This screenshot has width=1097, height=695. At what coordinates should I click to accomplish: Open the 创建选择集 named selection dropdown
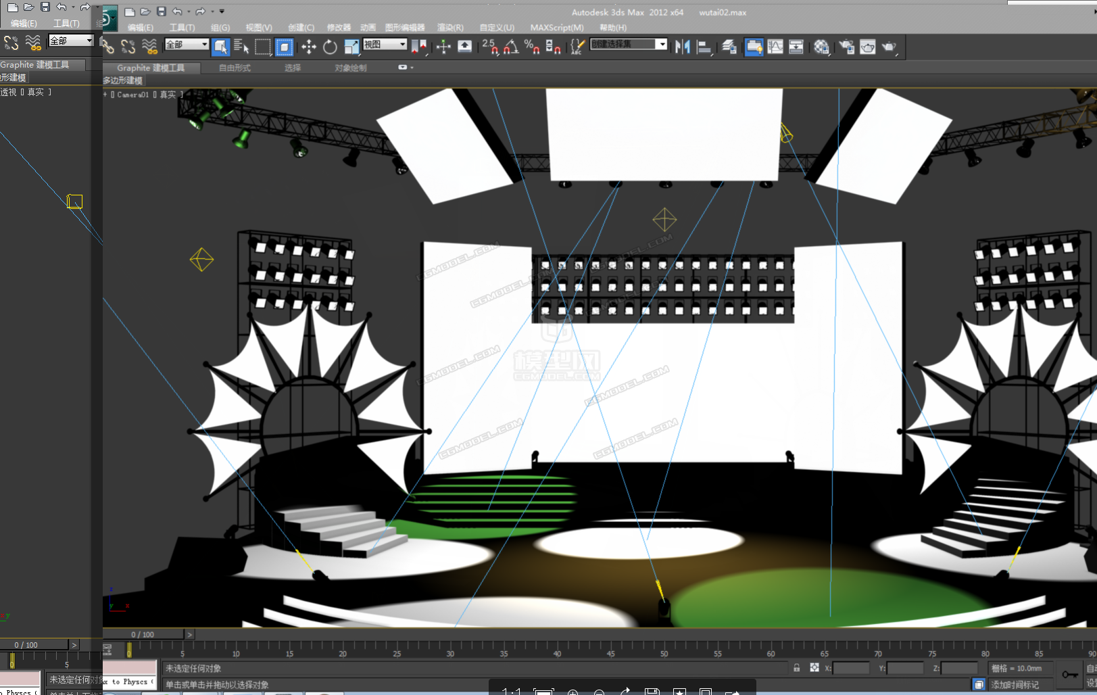(x=629, y=45)
